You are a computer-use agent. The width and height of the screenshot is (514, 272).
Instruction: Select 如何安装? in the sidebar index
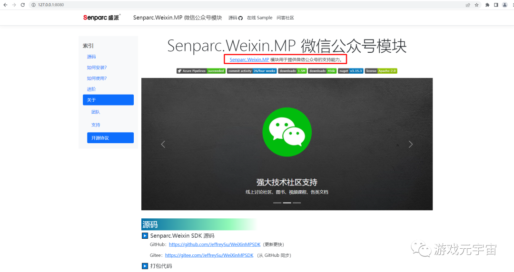coord(97,68)
